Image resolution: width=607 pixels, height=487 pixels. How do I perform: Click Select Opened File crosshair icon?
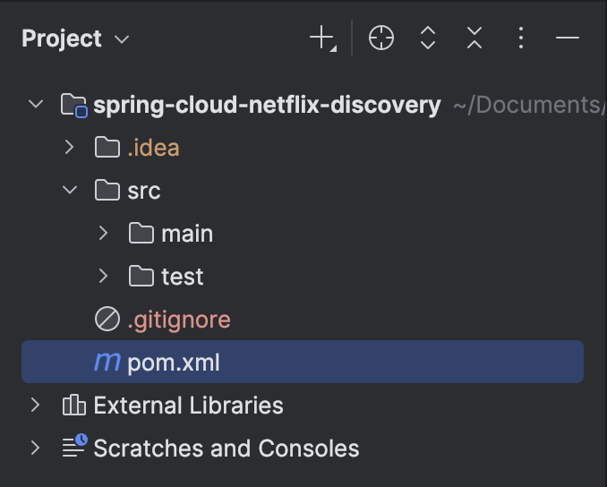(381, 38)
